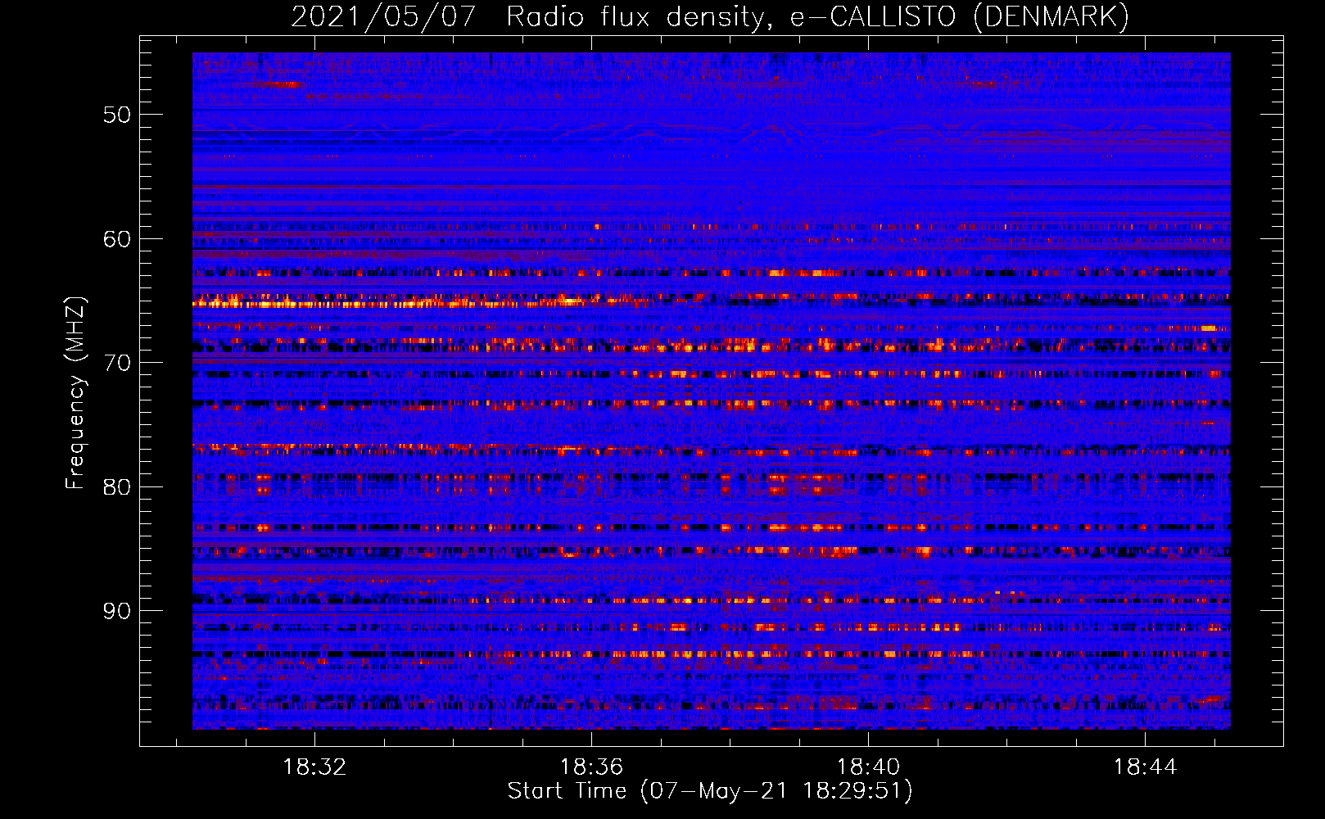
Task: Click the 50 frequency tick label
Action: click(x=117, y=115)
